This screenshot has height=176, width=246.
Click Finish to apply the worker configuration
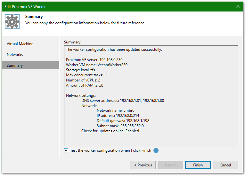click(198, 165)
